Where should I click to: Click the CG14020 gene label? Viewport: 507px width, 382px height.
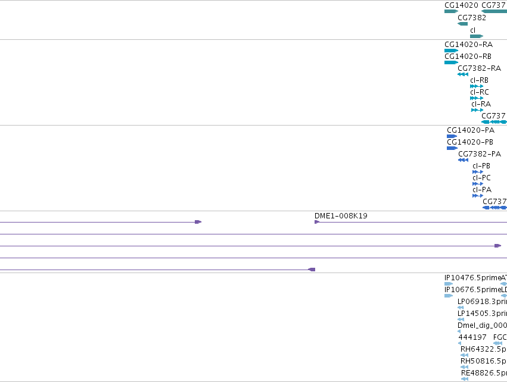pyautogui.click(x=461, y=5)
